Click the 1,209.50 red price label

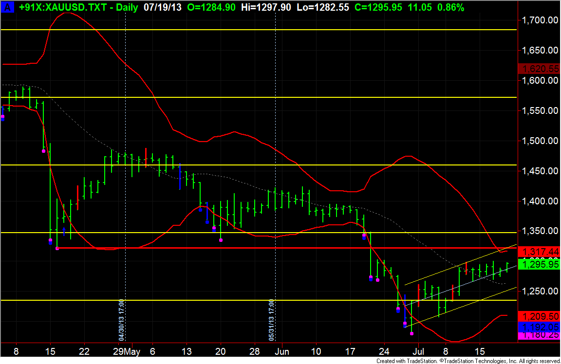[538, 316]
